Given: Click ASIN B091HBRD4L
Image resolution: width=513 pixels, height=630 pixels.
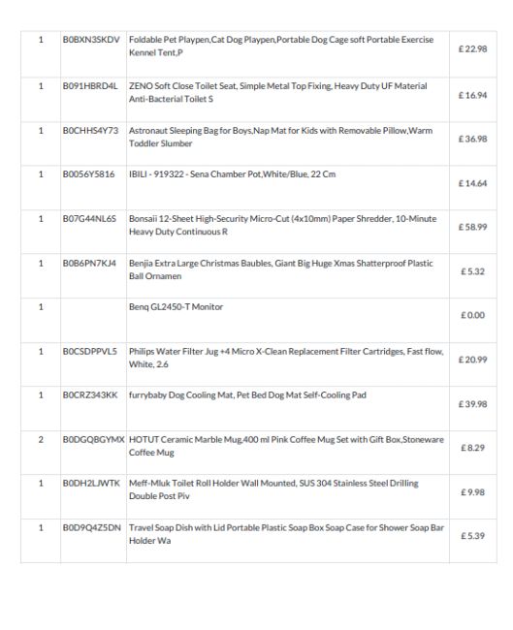Looking at the screenshot, I should (90, 86).
